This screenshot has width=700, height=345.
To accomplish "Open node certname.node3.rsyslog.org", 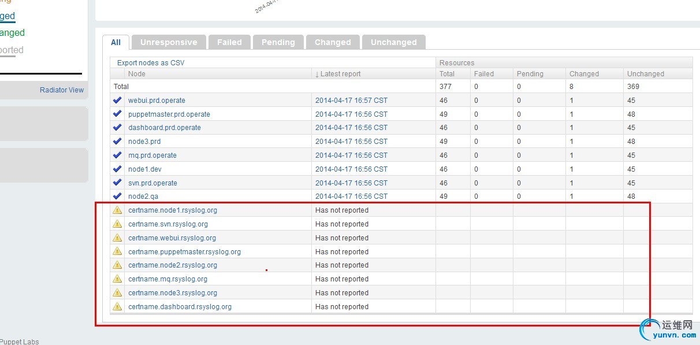I will 173,293.
